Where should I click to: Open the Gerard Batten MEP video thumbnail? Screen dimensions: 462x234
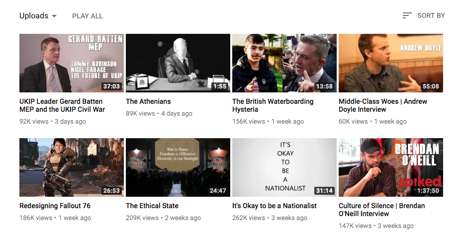coord(72,63)
